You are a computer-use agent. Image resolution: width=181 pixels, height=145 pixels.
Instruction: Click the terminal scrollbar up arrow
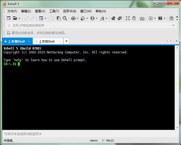pos(177,48)
